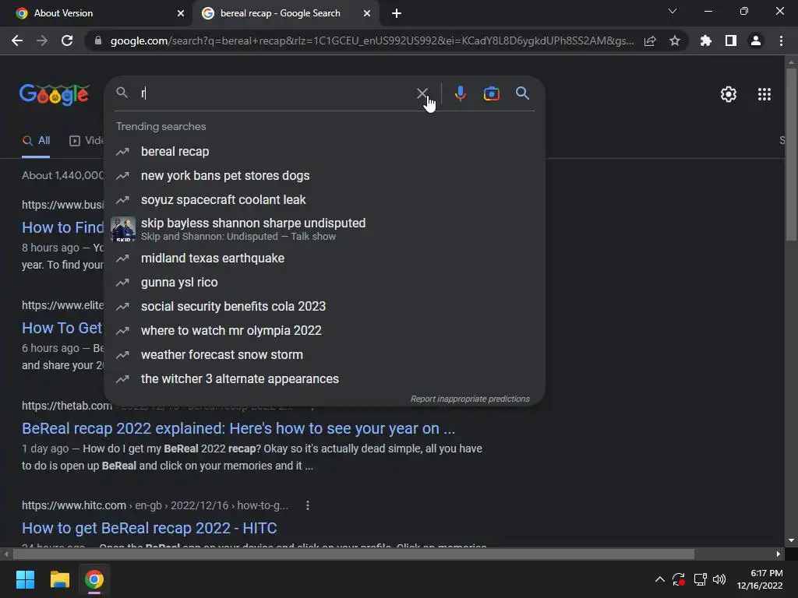The image size is (798, 598).
Task: Close the About Version tab
Action: pyautogui.click(x=181, y=13)
